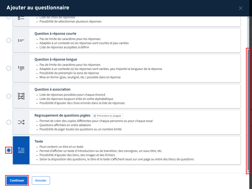The image size is (252, 189).
Task: Select the Question à réponse longue radio button
Action: click(x=9, y=68)
